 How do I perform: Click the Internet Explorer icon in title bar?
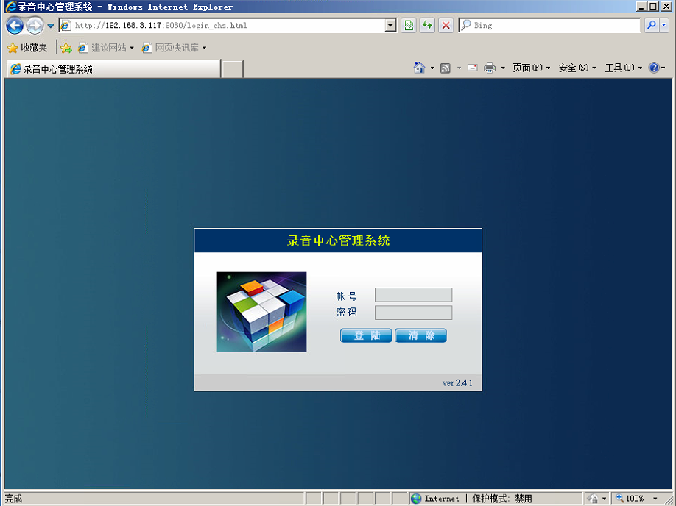point(10,7)
